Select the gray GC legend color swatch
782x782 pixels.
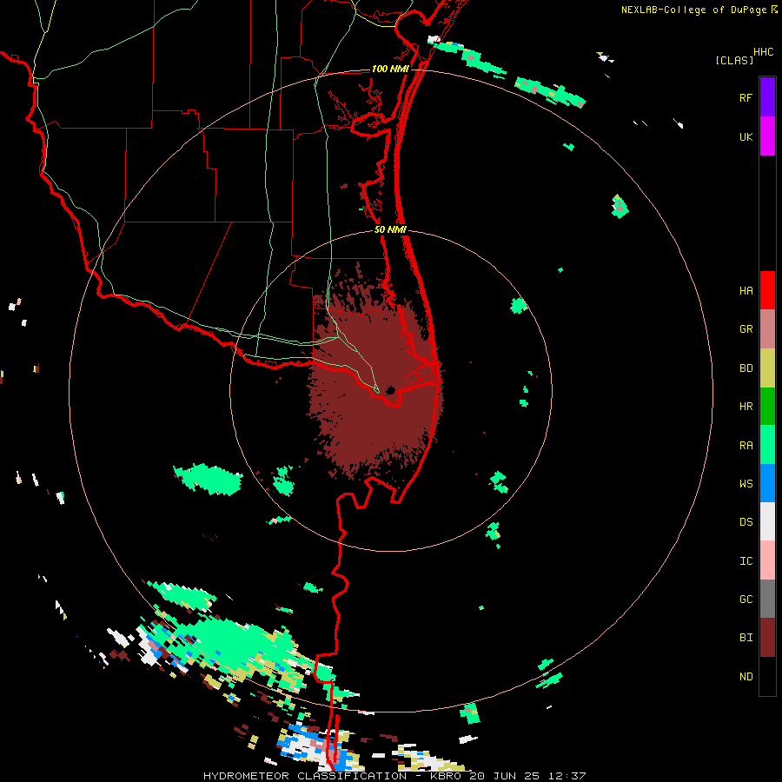(767, 599)
